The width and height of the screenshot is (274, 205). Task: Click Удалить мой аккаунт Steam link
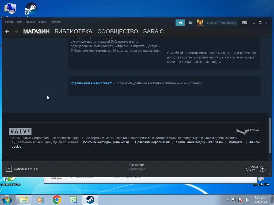[x=92, y=83]
